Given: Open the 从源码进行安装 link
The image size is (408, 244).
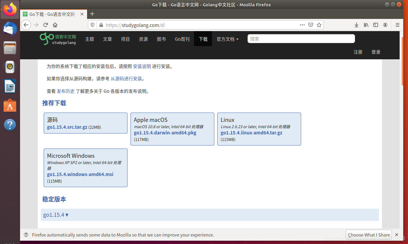Looking at the screenshot, I should pyautogui.click(x=126, y=79).
